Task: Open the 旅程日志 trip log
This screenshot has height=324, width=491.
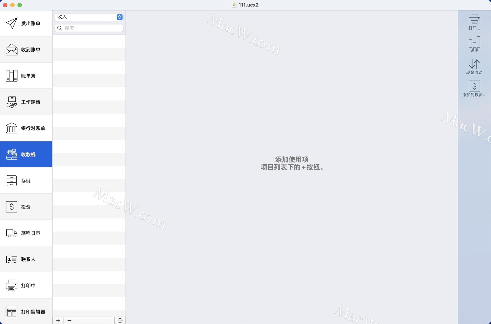Action: pyautogui.click(x=26, y=233)
